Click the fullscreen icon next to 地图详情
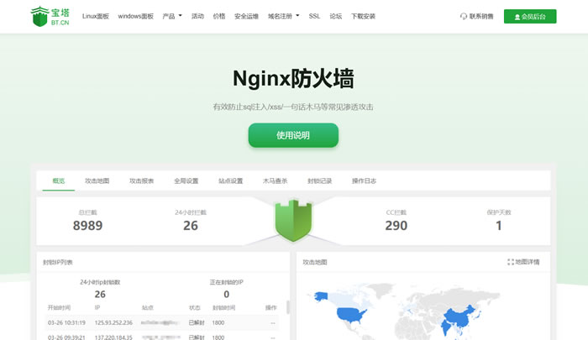588x340 pixels. (510, 262)
